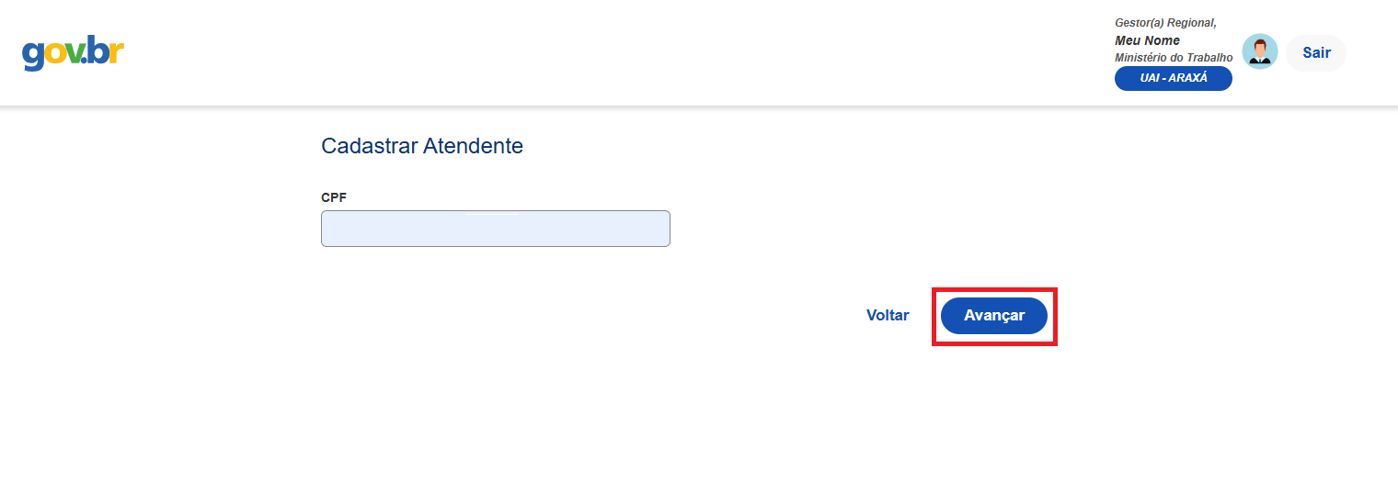Screen dimensions: 1398x482
Task: Click the gov.br logo
Action: point(73,53)
